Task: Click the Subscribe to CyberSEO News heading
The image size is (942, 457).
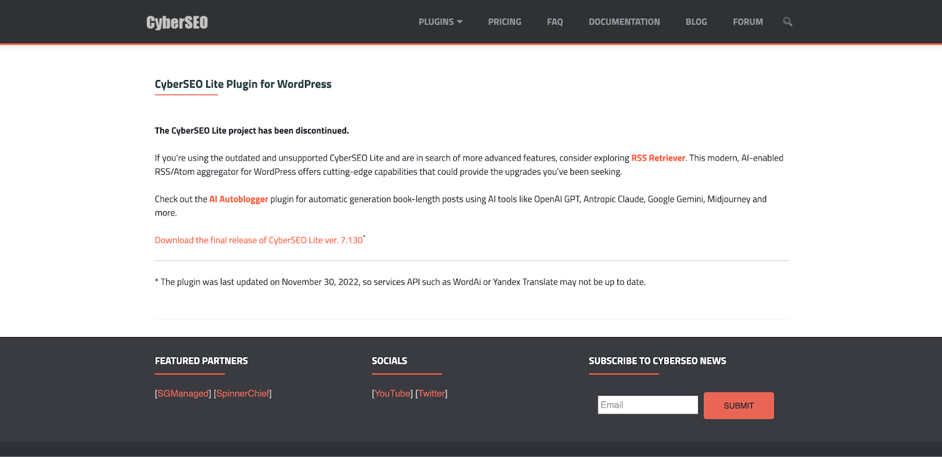Action: 658,361
